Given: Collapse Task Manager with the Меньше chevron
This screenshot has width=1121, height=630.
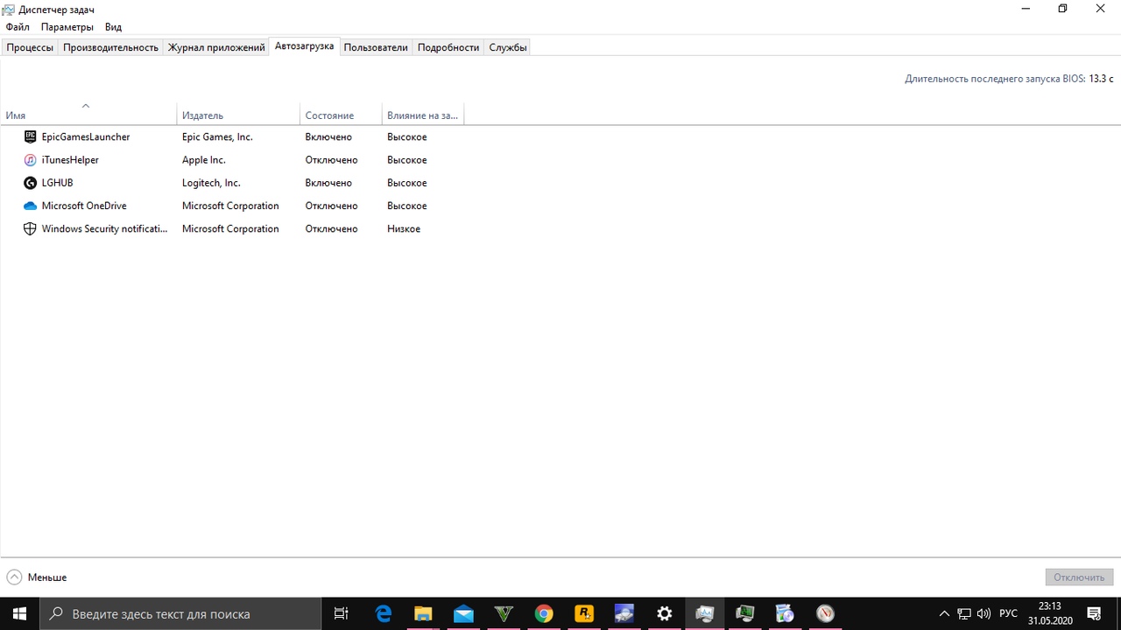Looking at the screenshot, I should 14,577.
